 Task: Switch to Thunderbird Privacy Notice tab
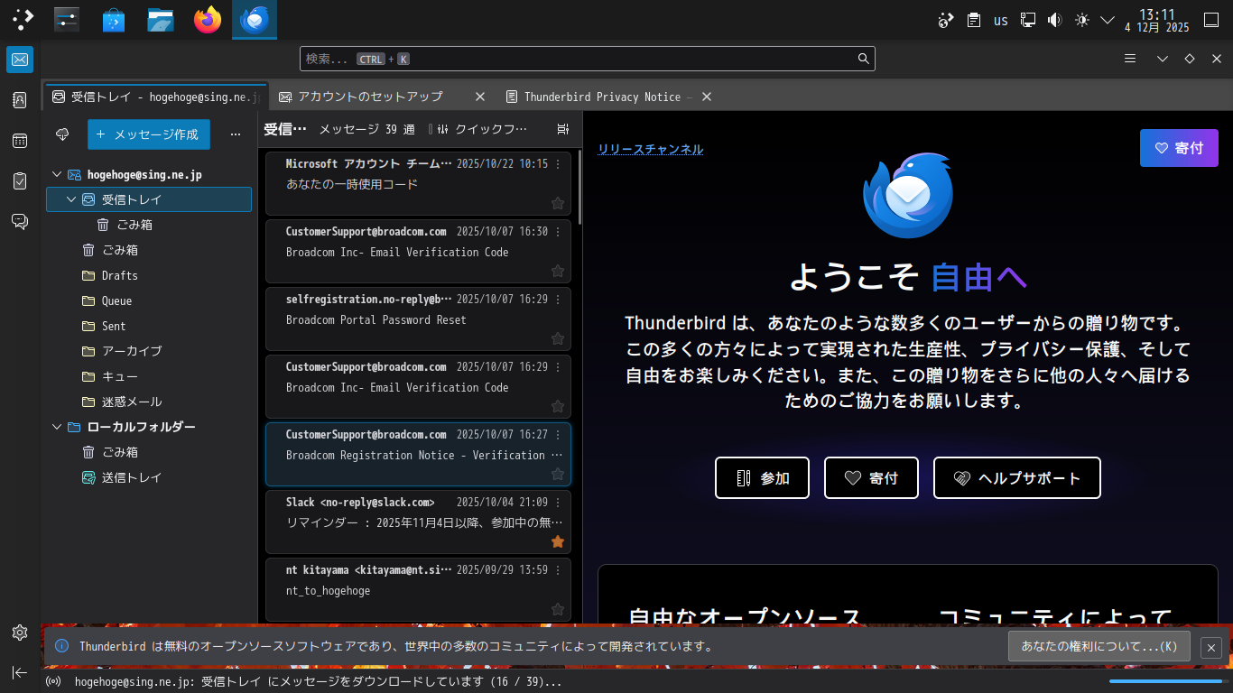[601, 97]
